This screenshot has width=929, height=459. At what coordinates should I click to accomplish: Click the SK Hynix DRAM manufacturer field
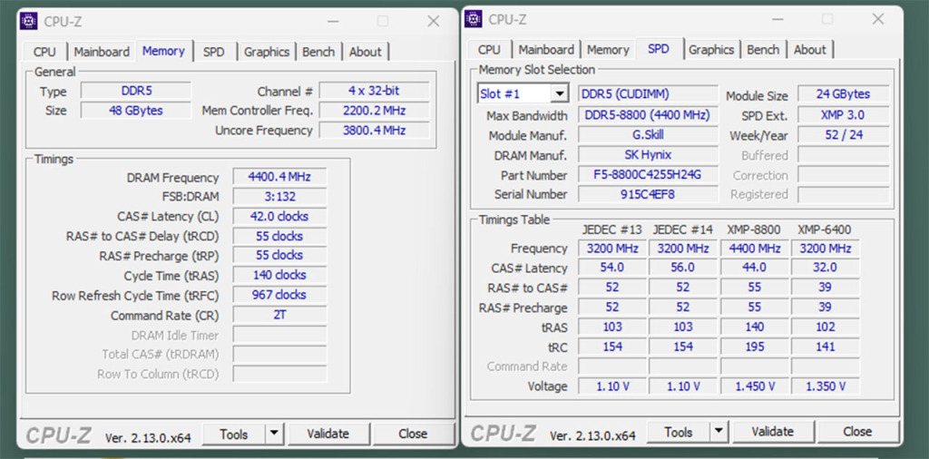[648, 154]
